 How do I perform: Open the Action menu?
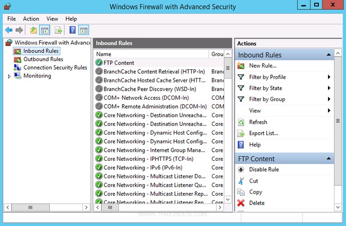click(x=31, y=19)
